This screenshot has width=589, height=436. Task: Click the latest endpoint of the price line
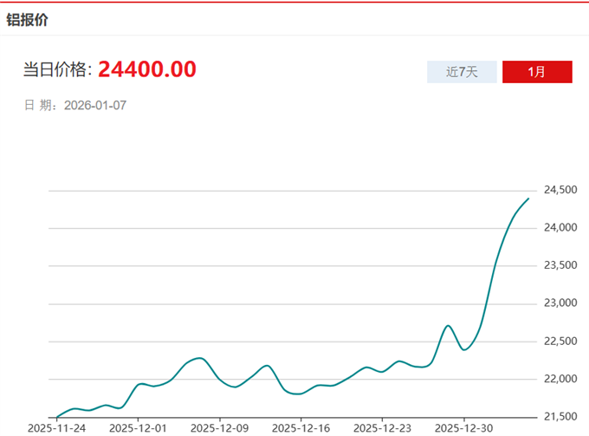point(528,198)
